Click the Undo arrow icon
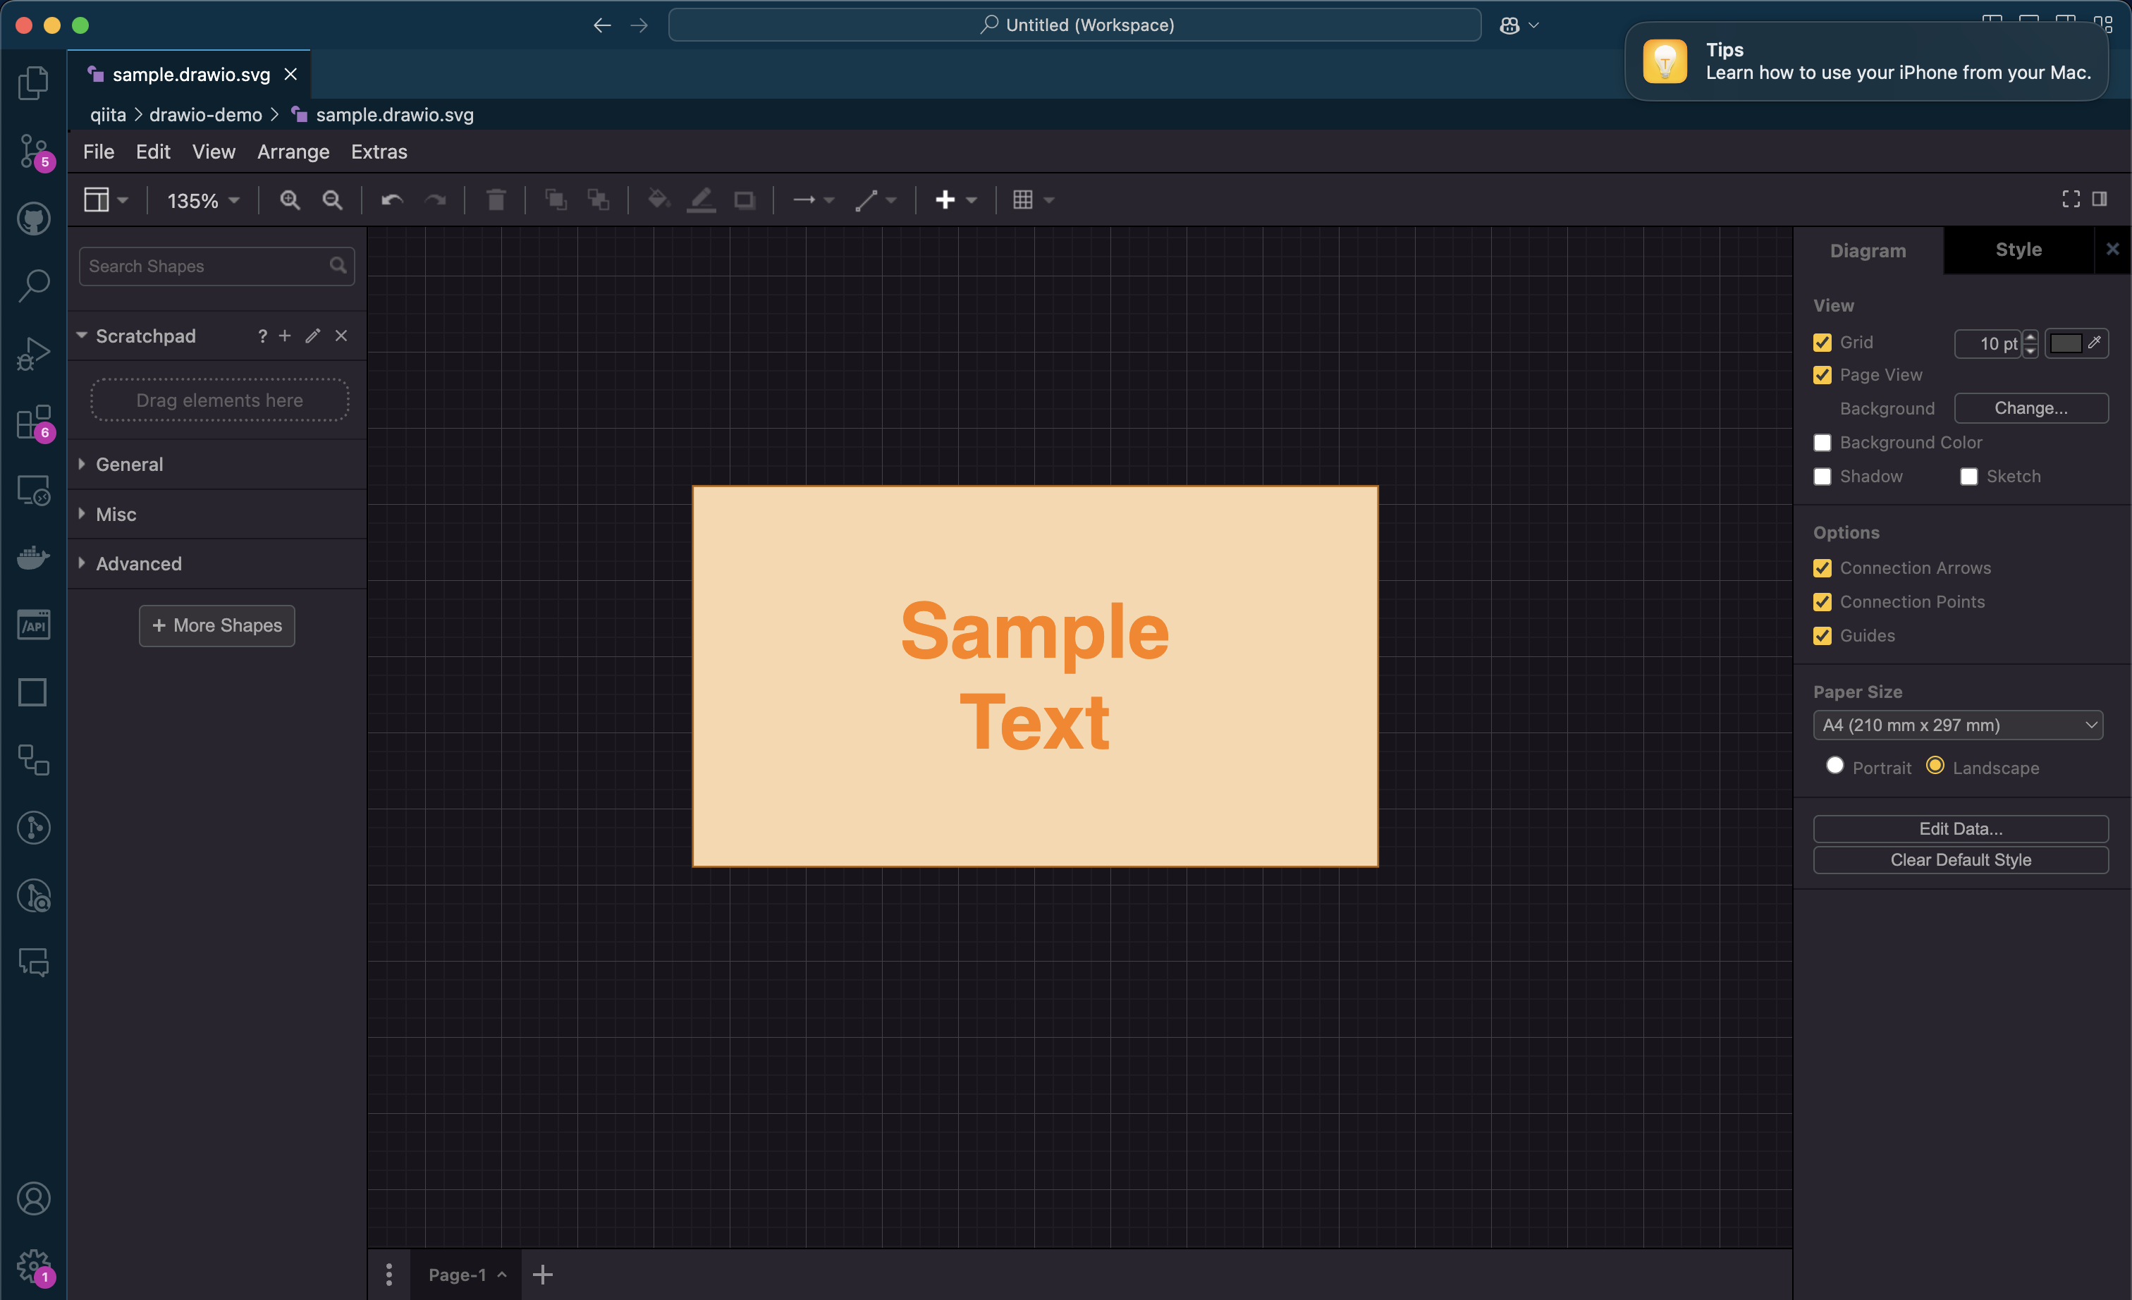This screenshot has height=1300, width=2132. [392, 200]
